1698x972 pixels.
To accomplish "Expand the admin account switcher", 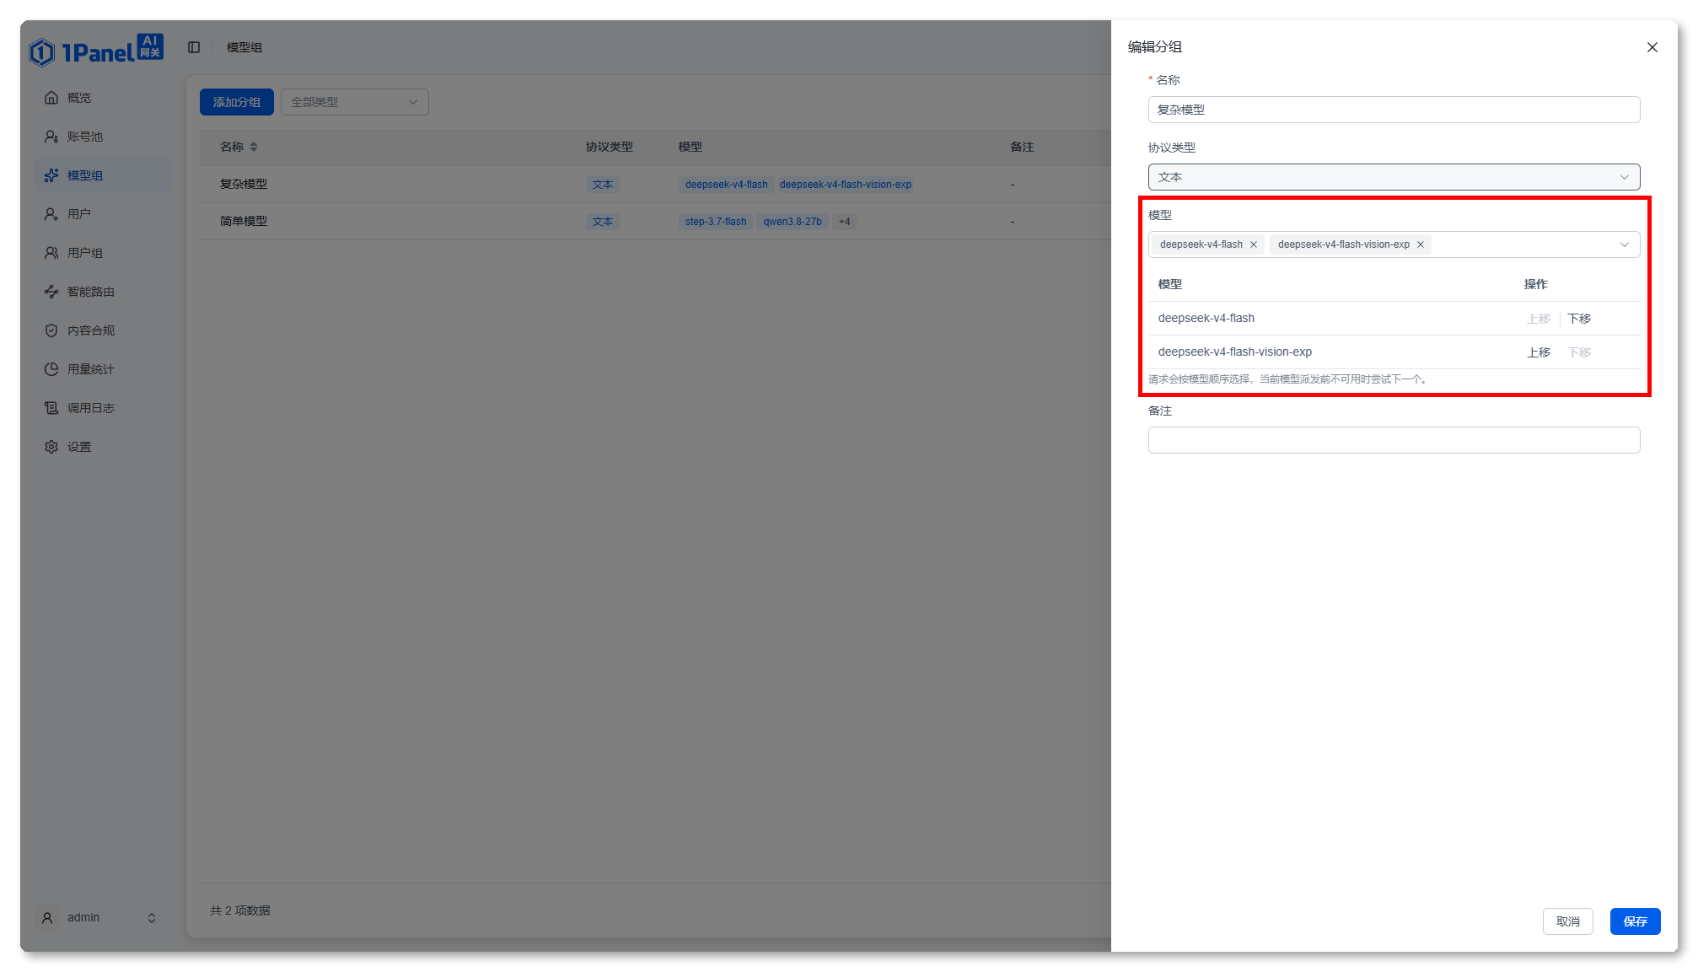I will 152,918.
